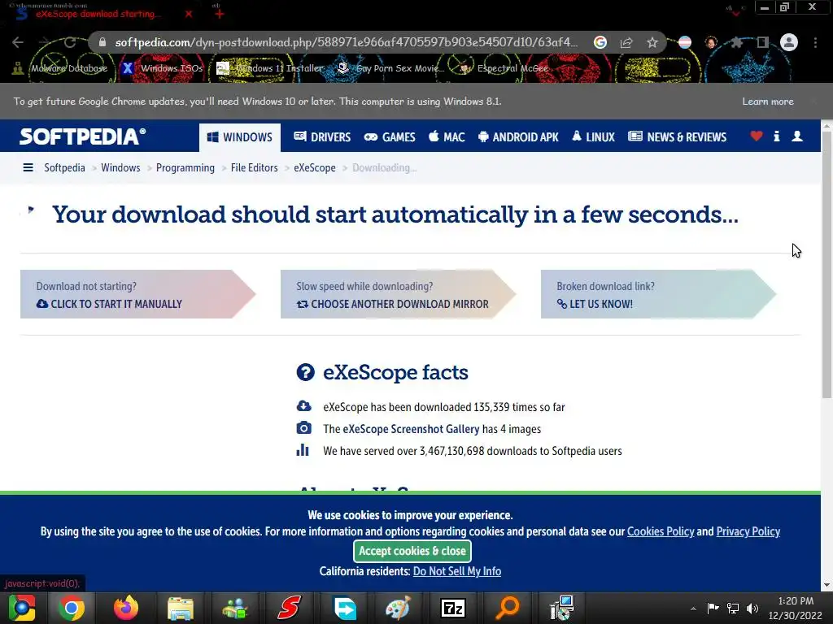The height and width of the screenshot is (624, 833).
Task: Click Do Not Sell My Info link
Action: [x=457, y=571]
